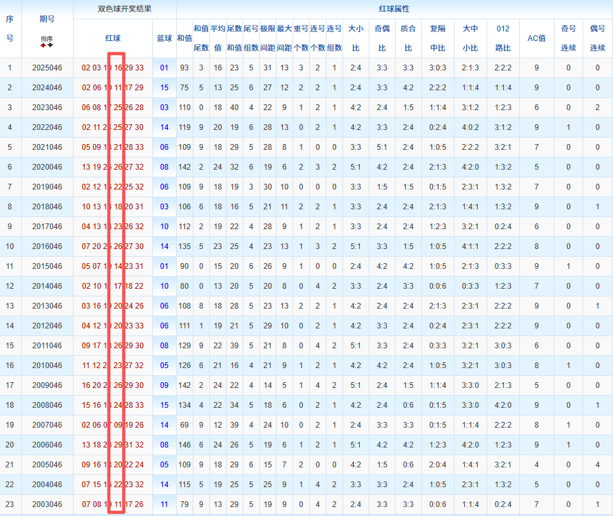The image size is (614, 516).
Task: Click 偶号连续 value 4 in row 2005046
Action: 597,465
